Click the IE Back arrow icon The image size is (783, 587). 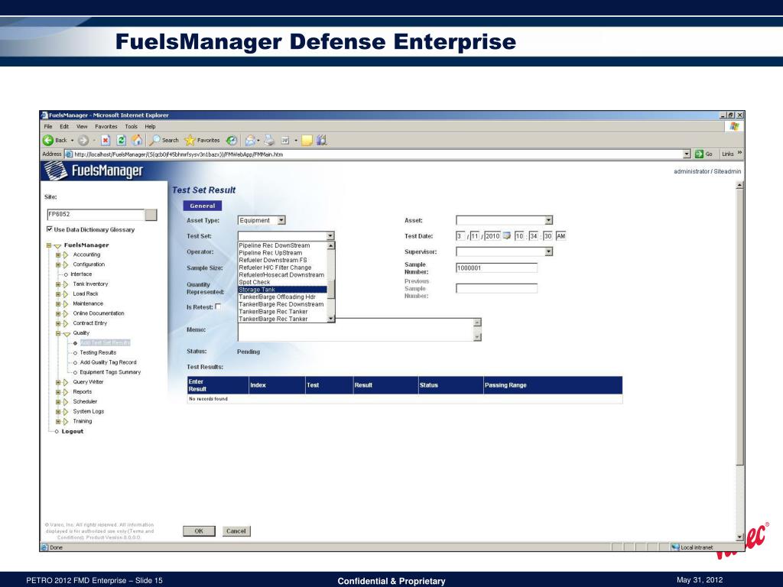pos(48,141)
